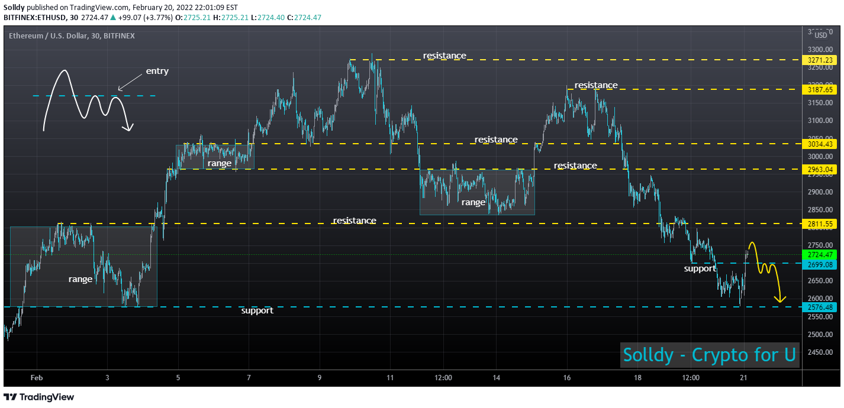The image size is (844, 408).
Task: Click the support label beside the 2699.08 line
Action: [700, 268]
